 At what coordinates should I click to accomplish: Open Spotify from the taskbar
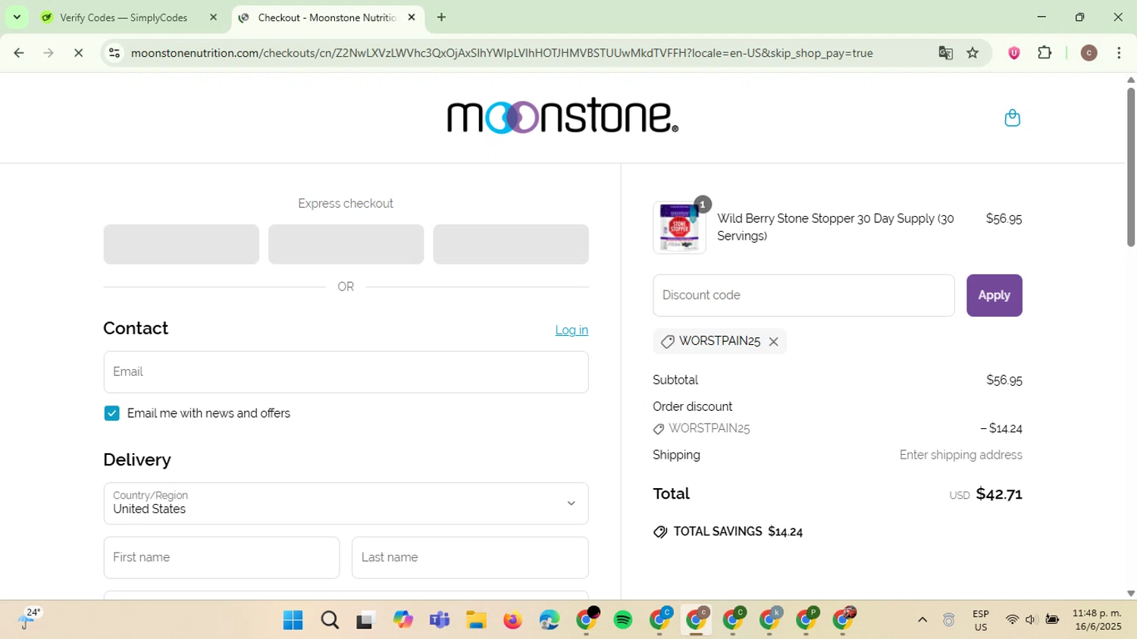click(x=623, y=620)
